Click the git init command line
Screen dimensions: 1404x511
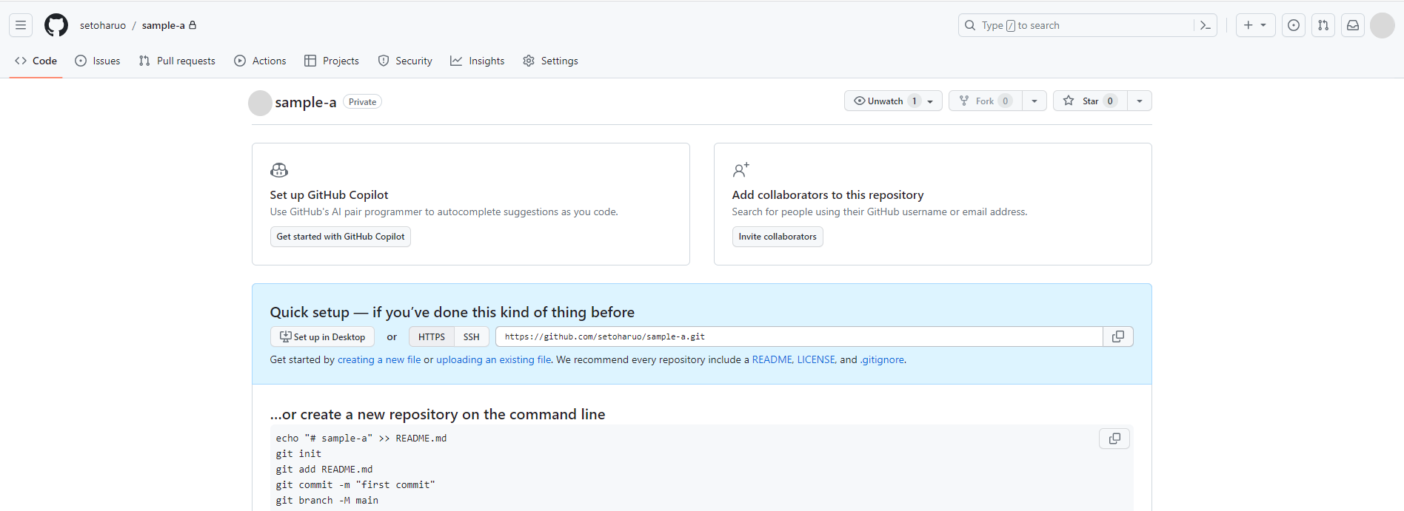[298, 454]
